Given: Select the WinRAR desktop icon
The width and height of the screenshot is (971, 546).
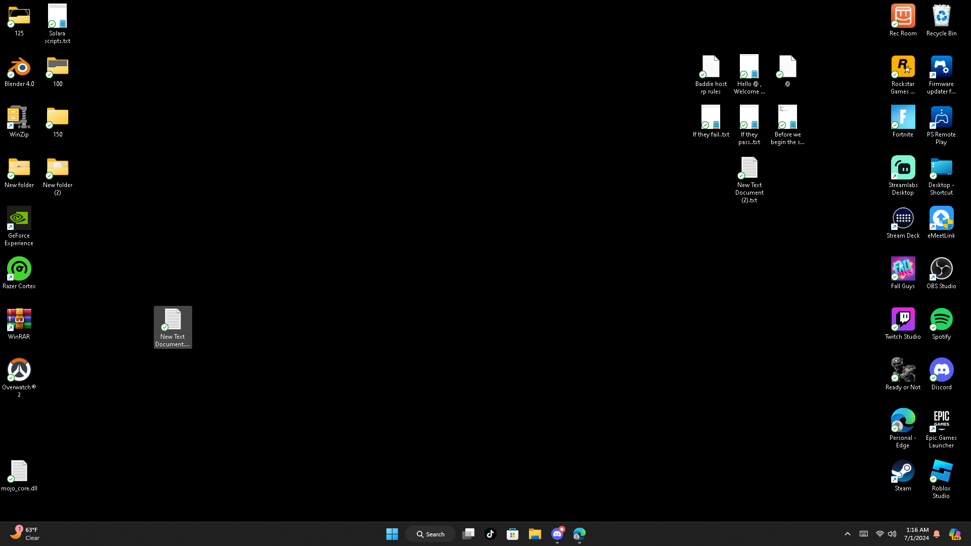Looking at the screenshot, I should coord(19,324).
